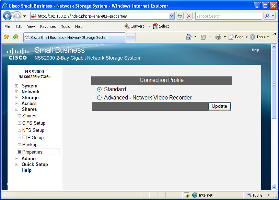The width and height of the screenshot is (279, 200).
Task: Click Add to Favorites star-plus icon
Action: [16, 36]
